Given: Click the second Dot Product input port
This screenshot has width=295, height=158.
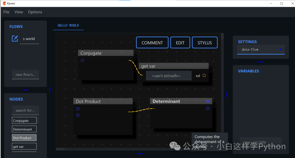Looking at the screenshot, I should pyautogui.click(x=78, y=115).
